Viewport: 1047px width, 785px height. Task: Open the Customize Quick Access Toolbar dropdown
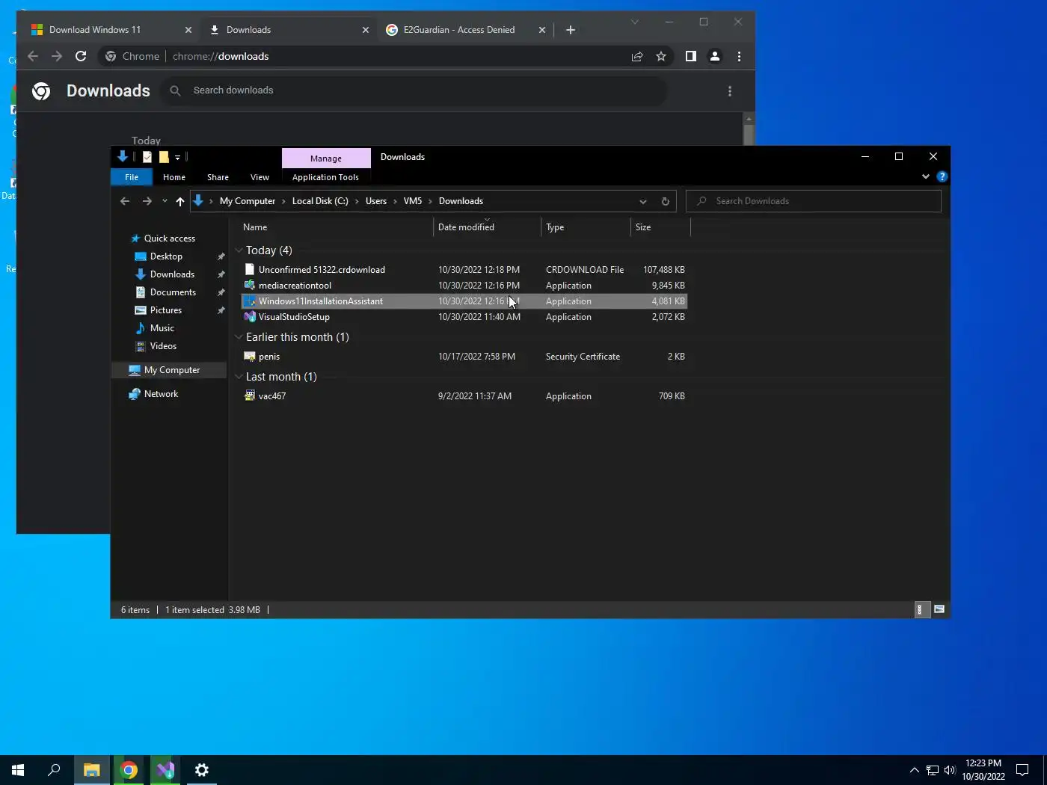coord(177,157)
